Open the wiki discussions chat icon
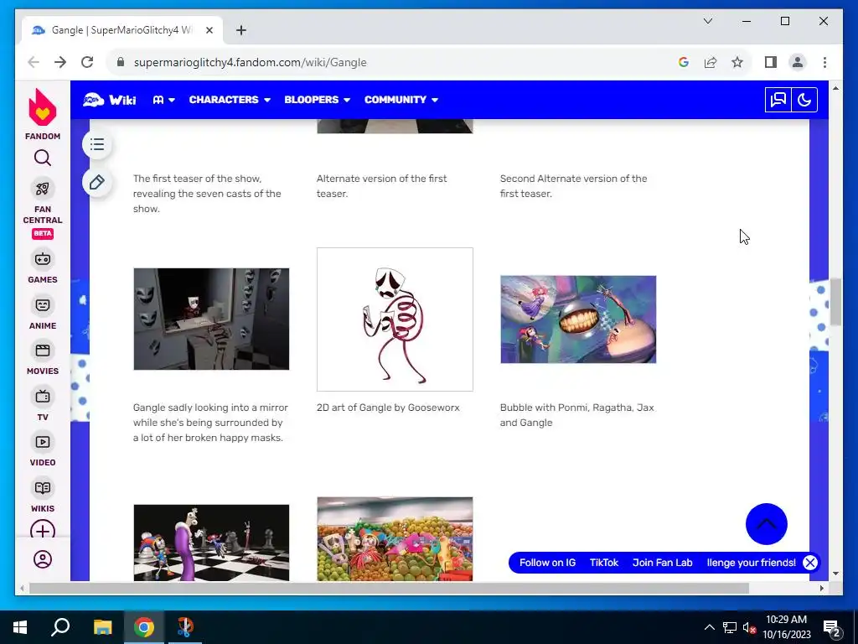This screenshot has height=644, width=858. (778, 100)
